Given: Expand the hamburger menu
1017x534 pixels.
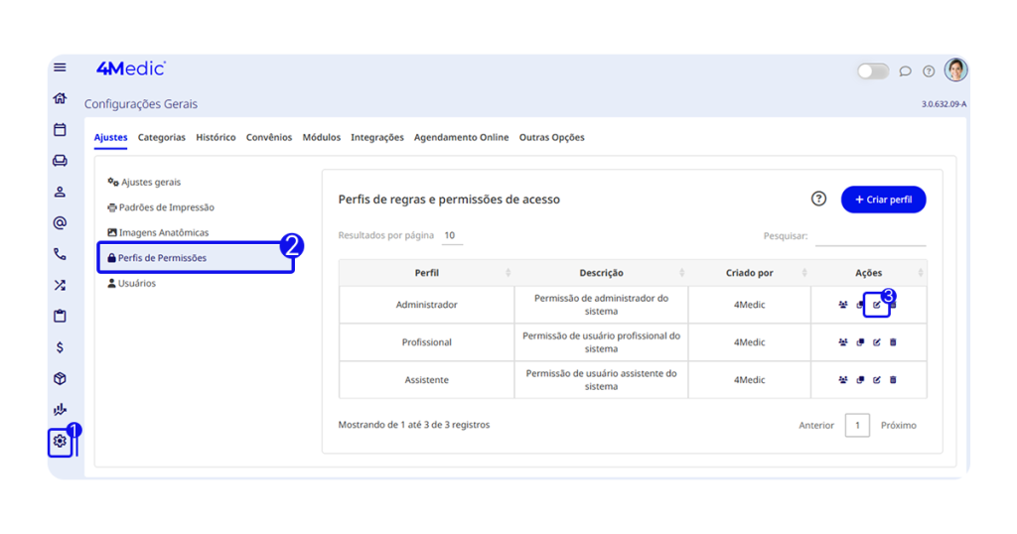Looking at the screenshot, I should [60, 67].
